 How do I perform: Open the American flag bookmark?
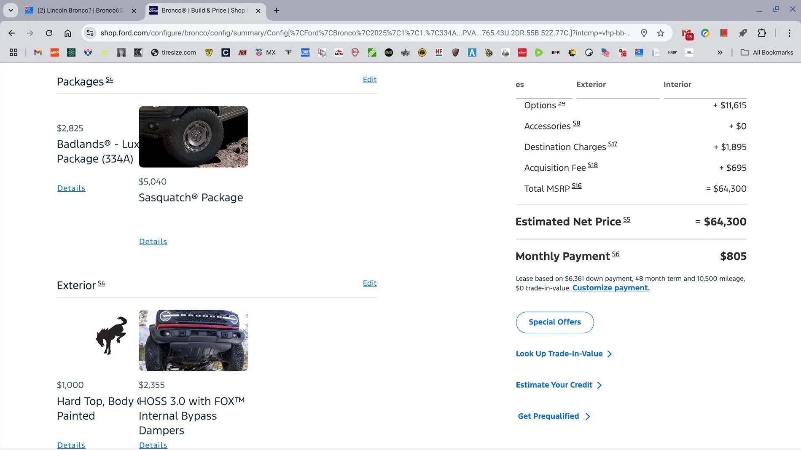click(605, 52)
